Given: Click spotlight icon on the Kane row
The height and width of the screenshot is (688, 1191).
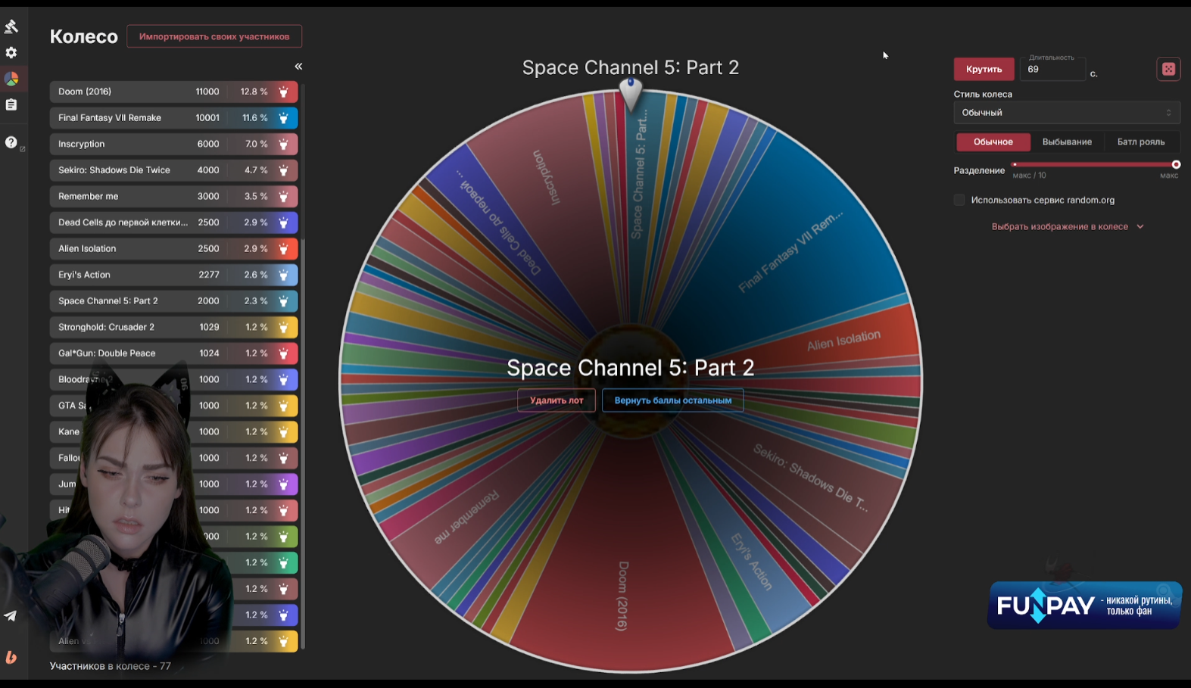Looking at the screenshot, I should click(x=283, y=432).
